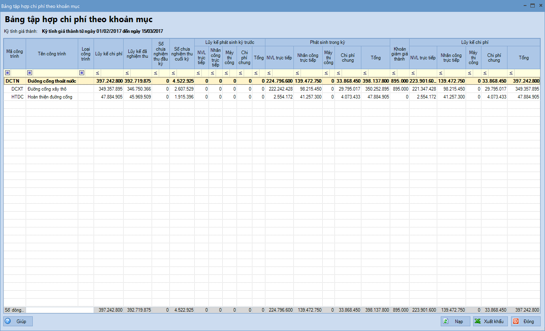Sort by the Tên công trình column header

[x=52, y=54]
